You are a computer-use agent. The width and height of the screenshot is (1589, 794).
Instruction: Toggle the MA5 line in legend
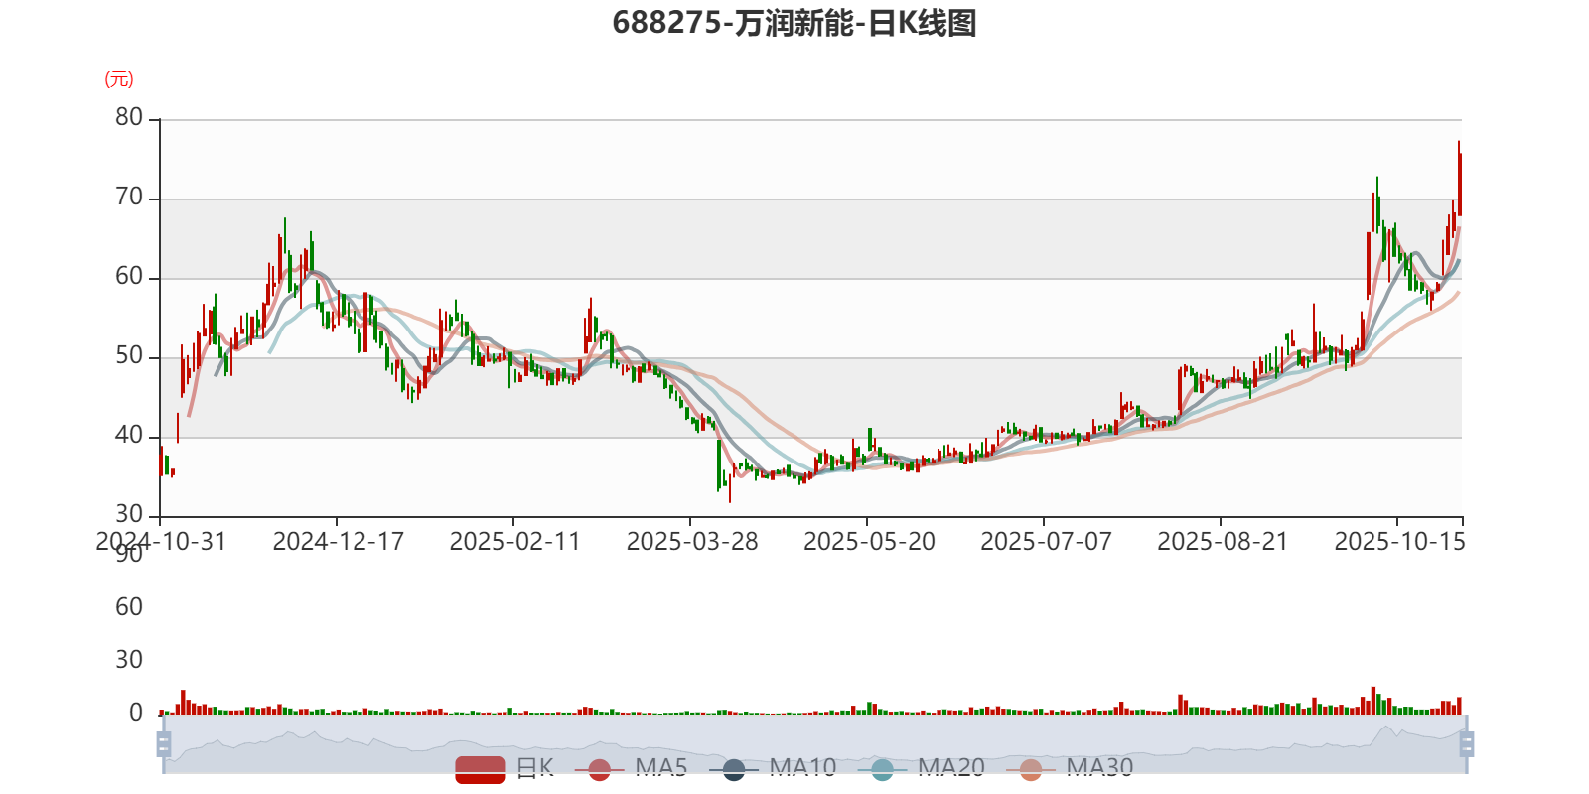(631, 768)
